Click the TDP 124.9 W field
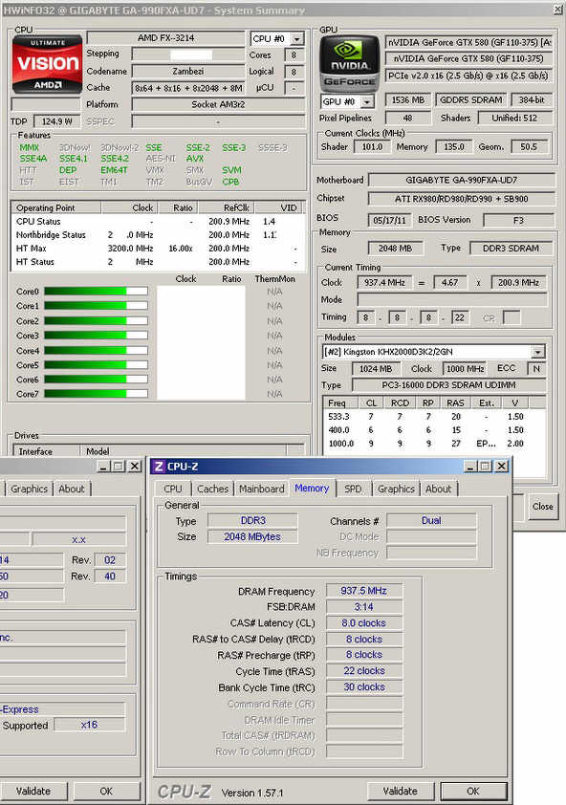The height and width of the screenshot is (805, 566). click(x=57, y=121)
